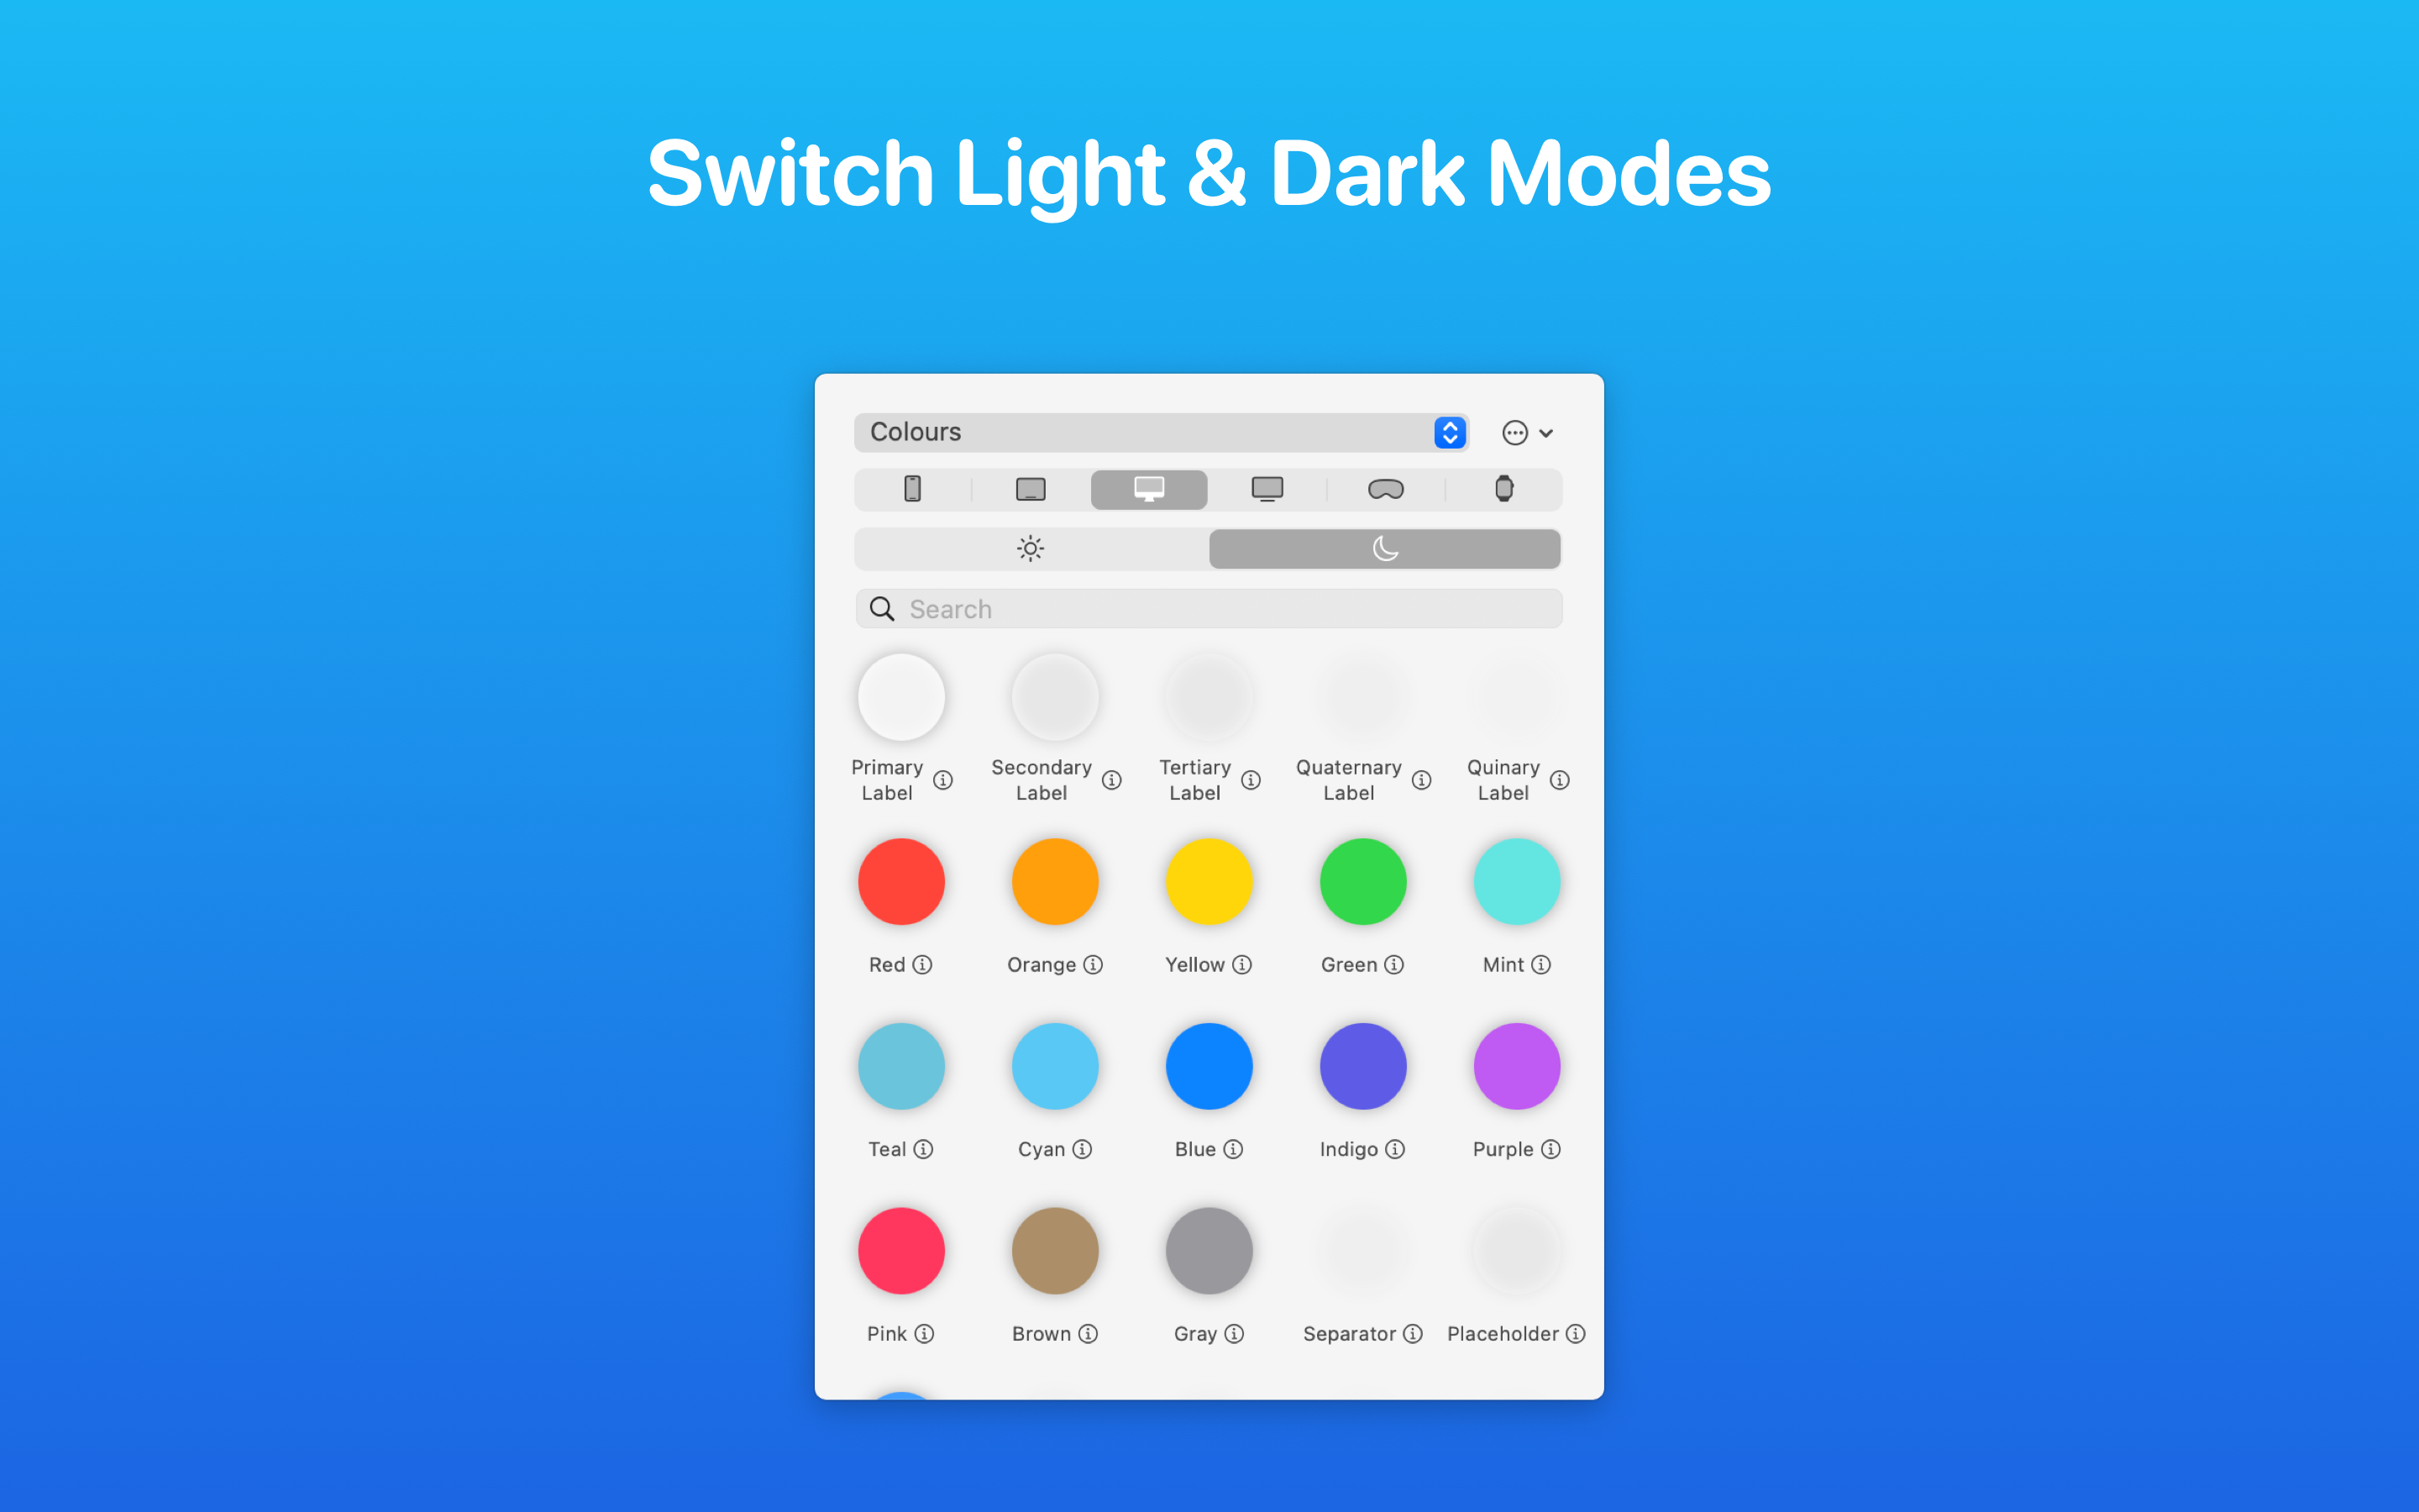Expand the panel options menu
The width and height of the screenshot is (2419, 1512).
(x=1515, y=432)
